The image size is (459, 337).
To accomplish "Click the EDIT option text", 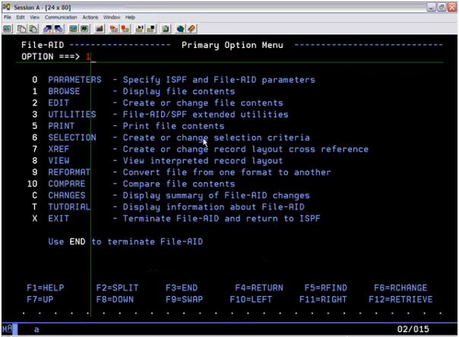I will click(59, 103).
